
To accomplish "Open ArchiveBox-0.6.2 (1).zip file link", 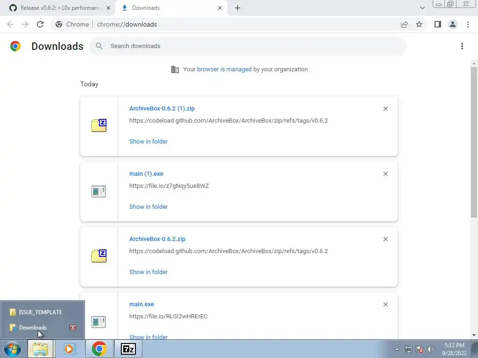I will pos(162,108).
